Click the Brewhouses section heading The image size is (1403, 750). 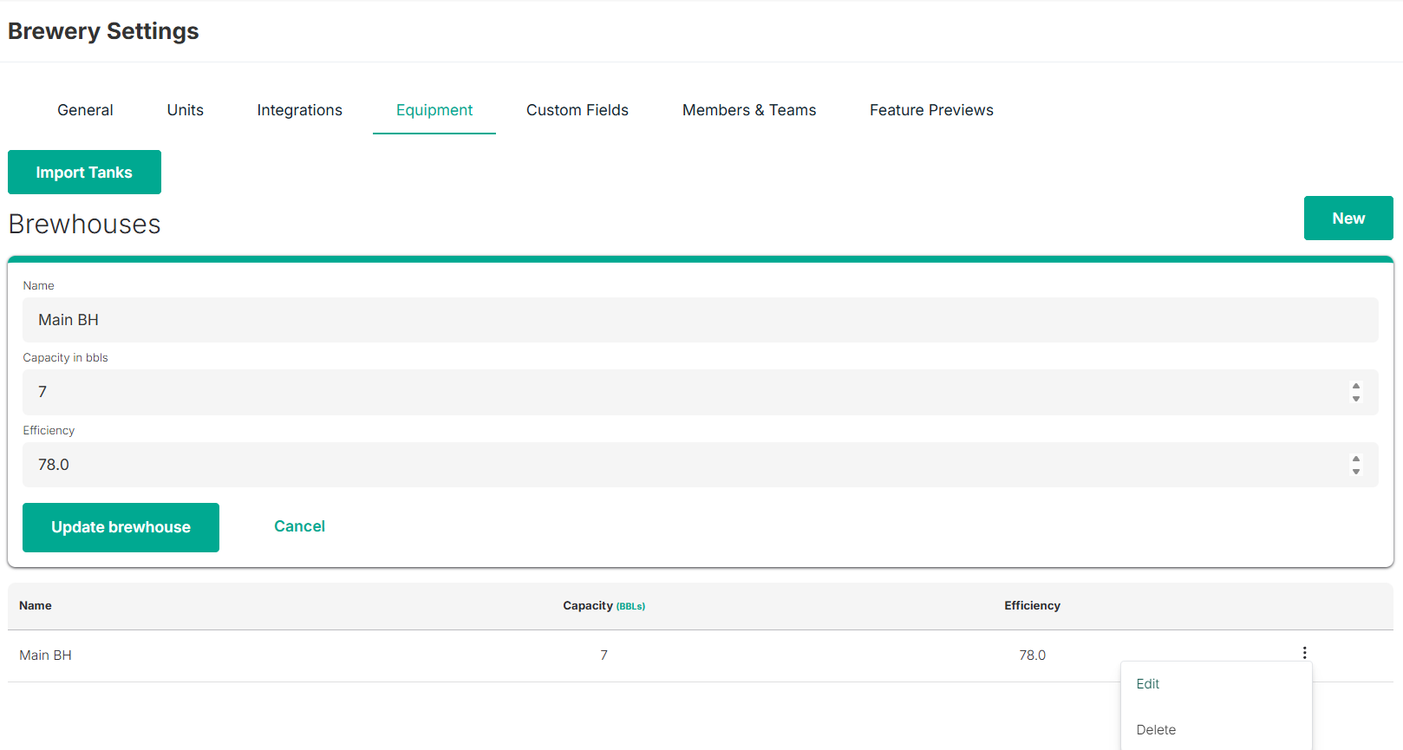[84, 225]
